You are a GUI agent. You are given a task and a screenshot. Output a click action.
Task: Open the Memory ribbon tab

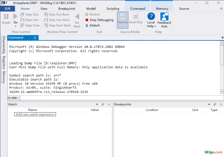coord(162,9)
